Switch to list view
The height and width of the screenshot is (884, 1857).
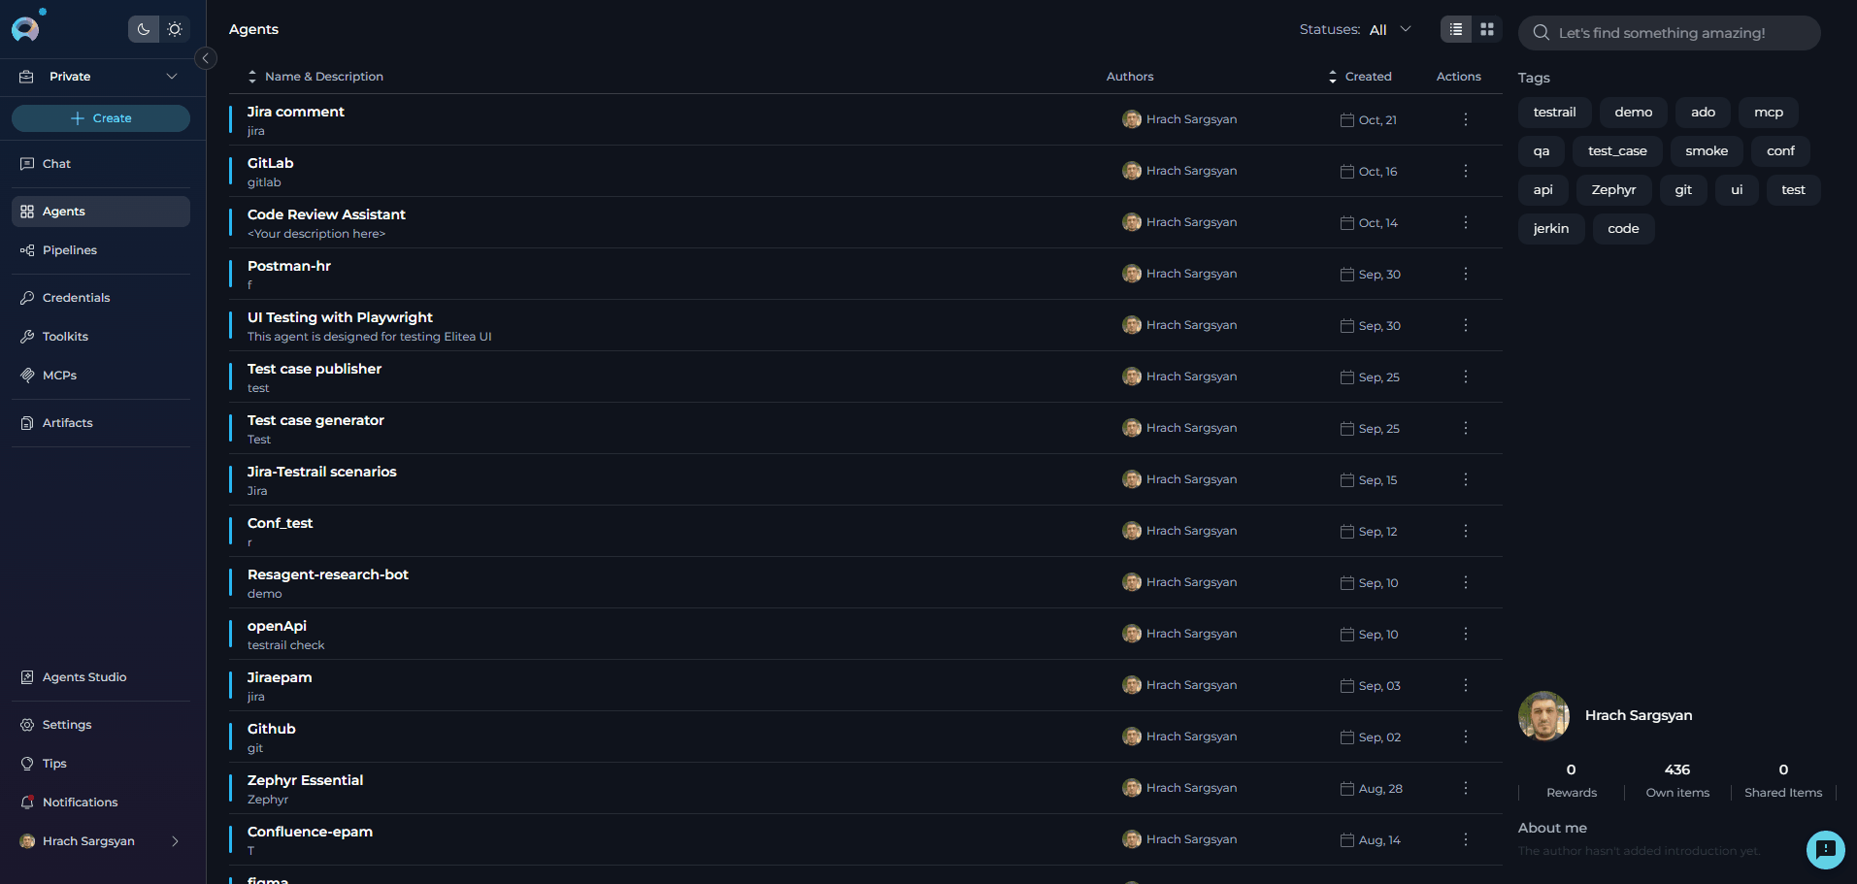(x=1456, y=29)
